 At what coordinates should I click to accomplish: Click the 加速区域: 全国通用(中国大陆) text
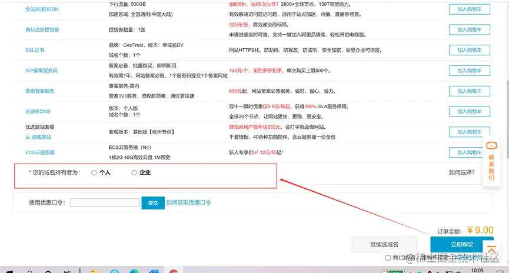coord(141,14)
